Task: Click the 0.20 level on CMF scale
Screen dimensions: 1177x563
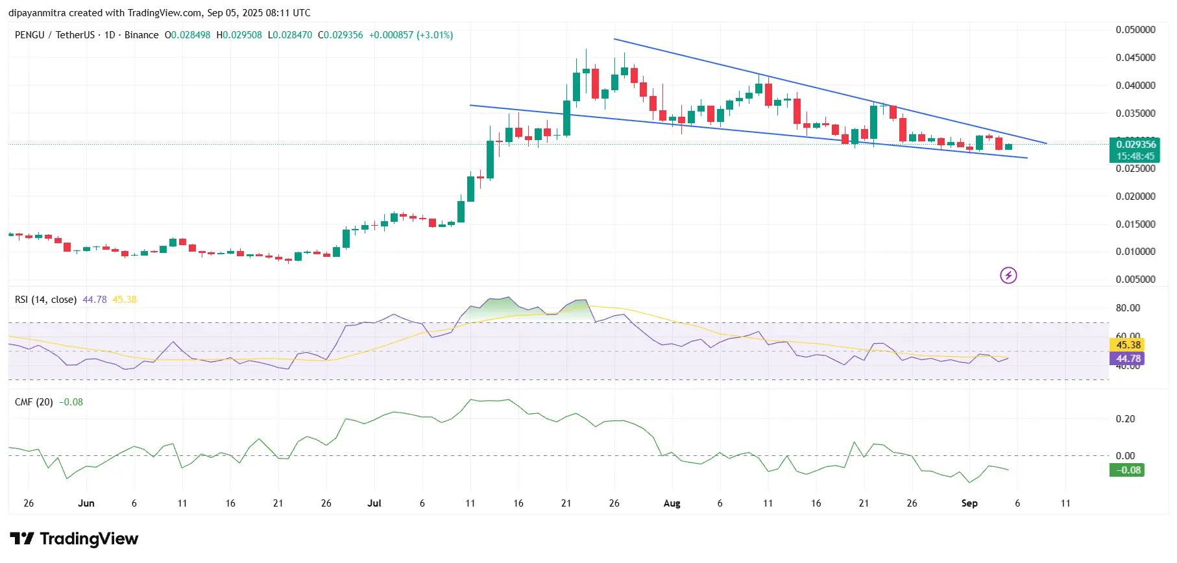Action: (1125, 419)
